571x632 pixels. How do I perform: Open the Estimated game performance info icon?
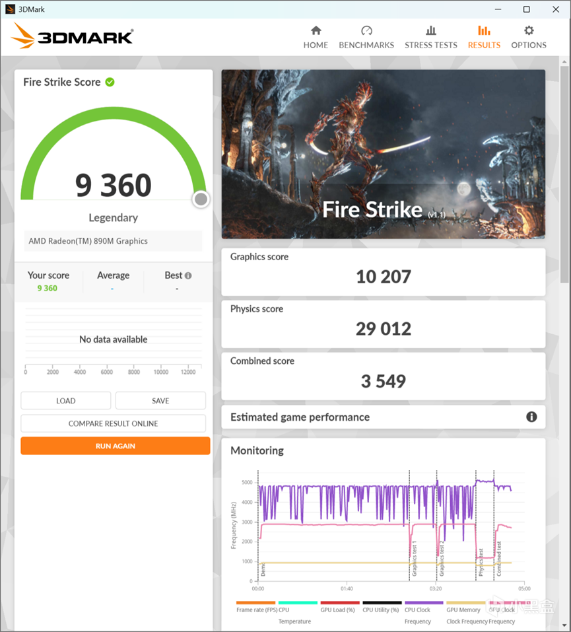click(x=531, y=417)
